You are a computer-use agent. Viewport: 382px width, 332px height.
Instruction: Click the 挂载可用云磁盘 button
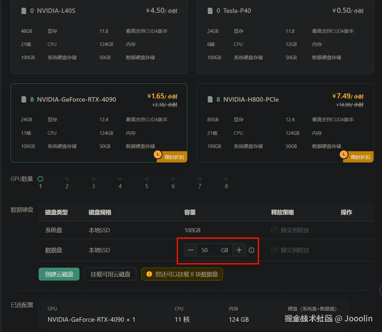tap(110, 274)
